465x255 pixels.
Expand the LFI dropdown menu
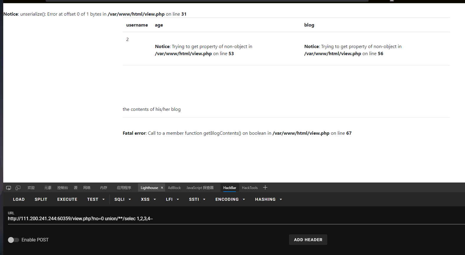[x=172, y=199]
